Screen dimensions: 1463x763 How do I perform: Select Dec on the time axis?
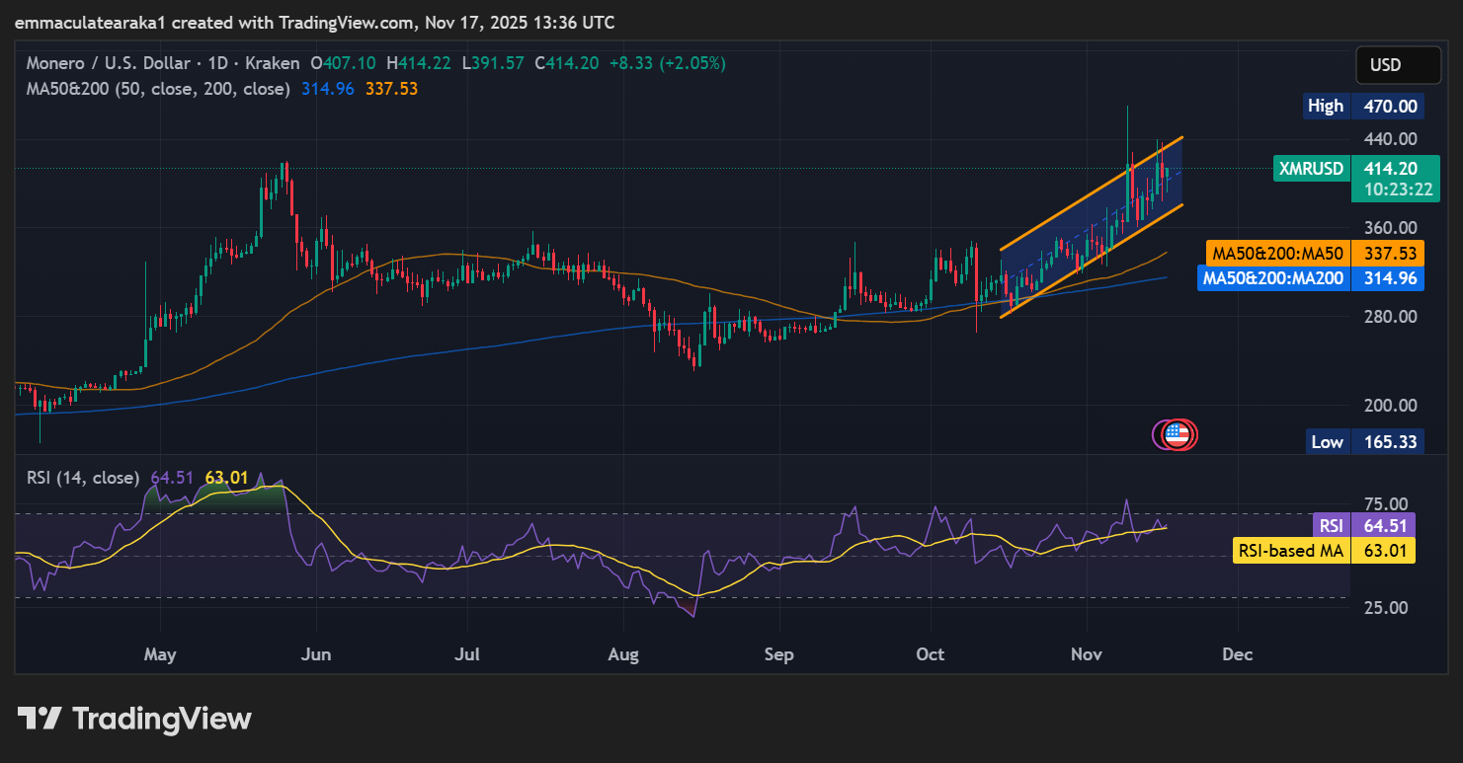click(x=1237, y=653)
